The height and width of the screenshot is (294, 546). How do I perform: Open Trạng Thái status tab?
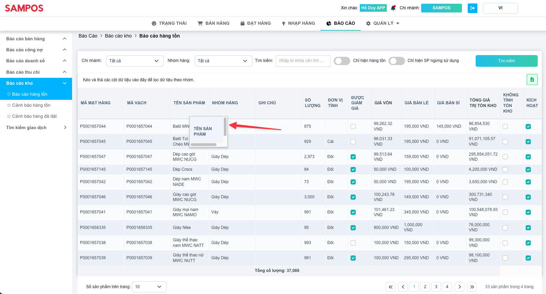pos(169,23)
